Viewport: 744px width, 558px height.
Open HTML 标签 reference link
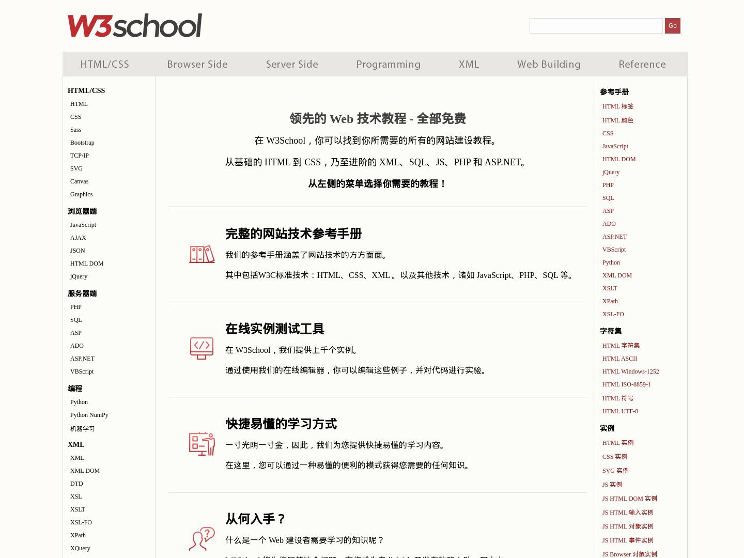[618, 106]
